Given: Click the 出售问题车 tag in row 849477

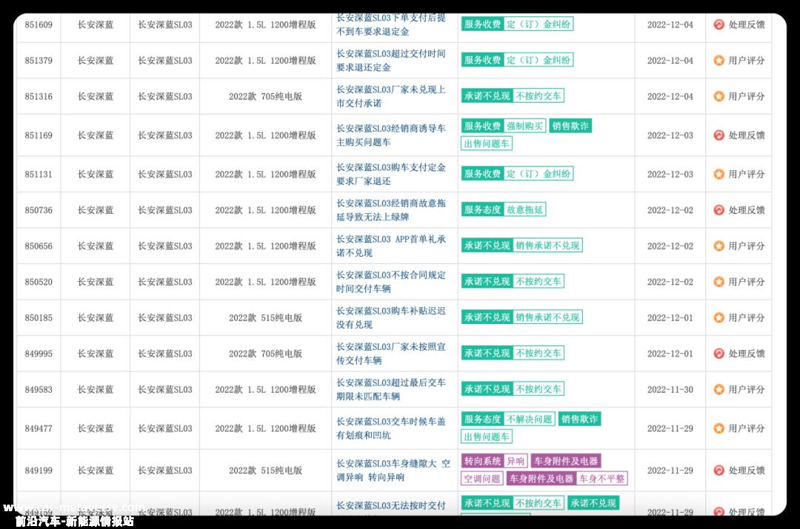Looking at the screenshot, I should tap(486, 437).
